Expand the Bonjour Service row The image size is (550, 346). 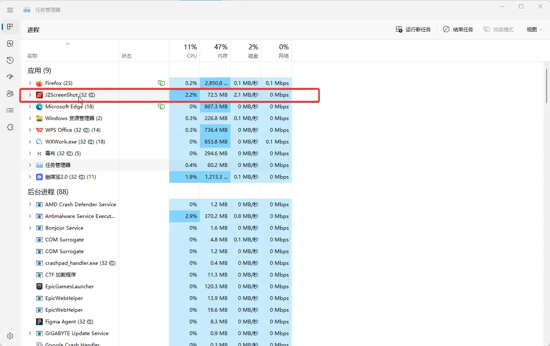[x=30, y=228]
